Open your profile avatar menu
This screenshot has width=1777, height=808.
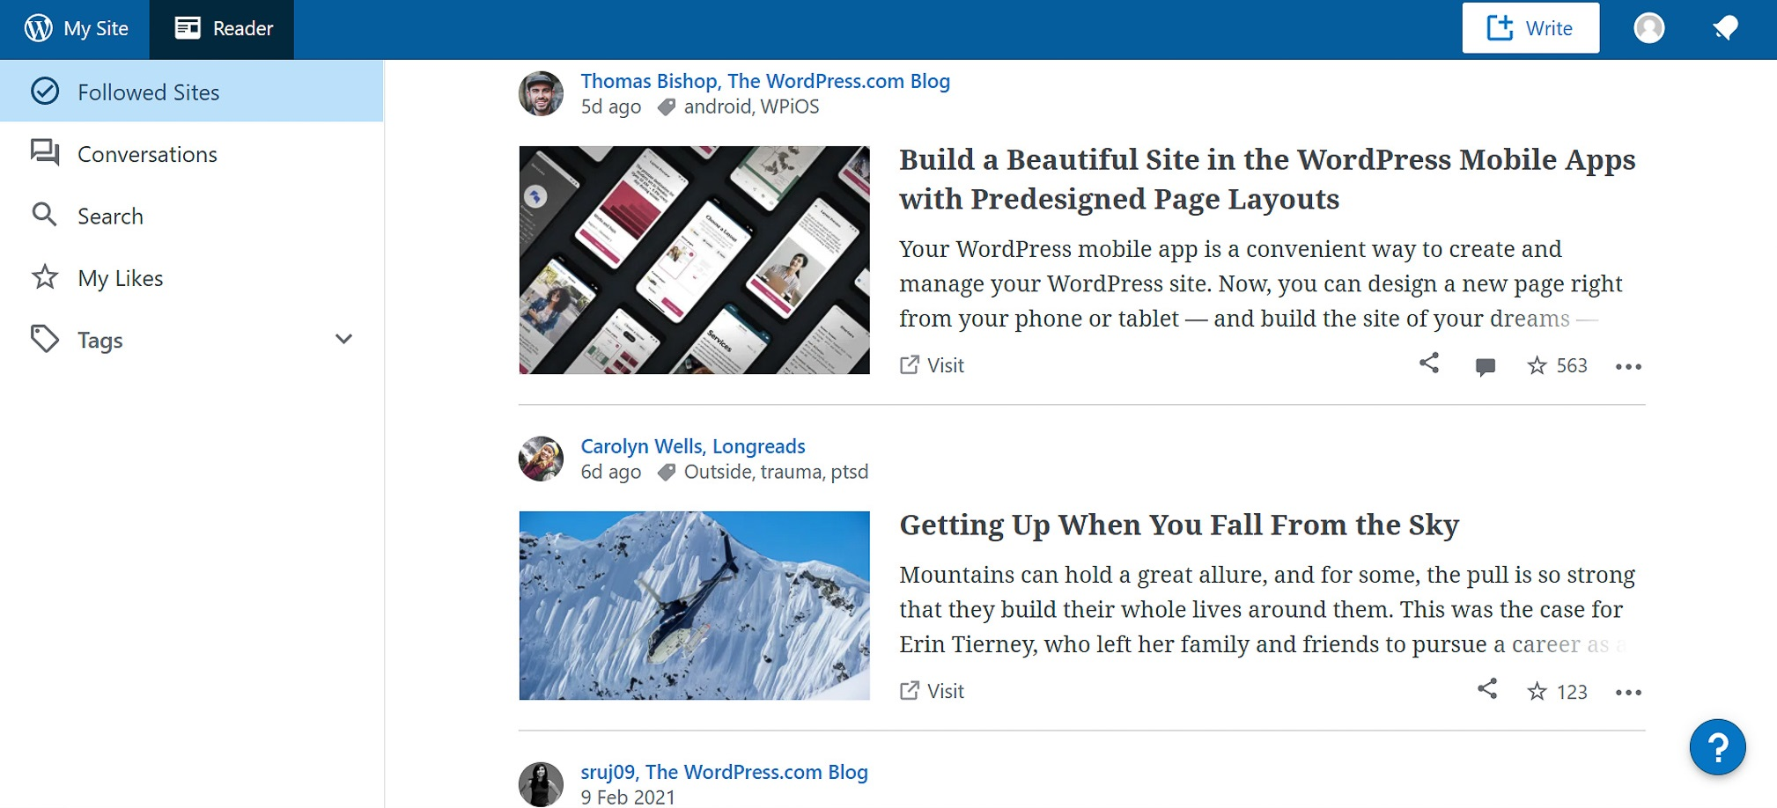click(1648, 27)
